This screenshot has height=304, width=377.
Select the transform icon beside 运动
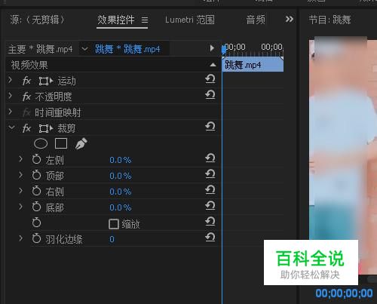pyautogui.click(x=46, y=81)
